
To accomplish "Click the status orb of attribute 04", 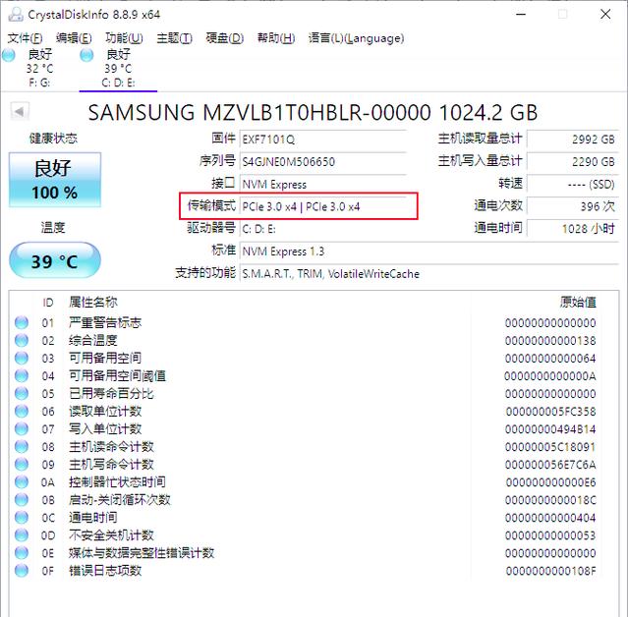I will click(x=22, y=375).
